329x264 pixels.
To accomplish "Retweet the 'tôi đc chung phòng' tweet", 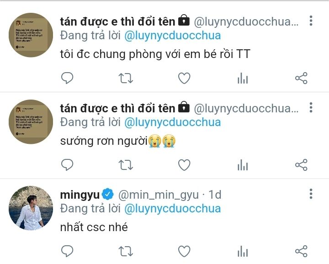I will (x=126, y=78).
